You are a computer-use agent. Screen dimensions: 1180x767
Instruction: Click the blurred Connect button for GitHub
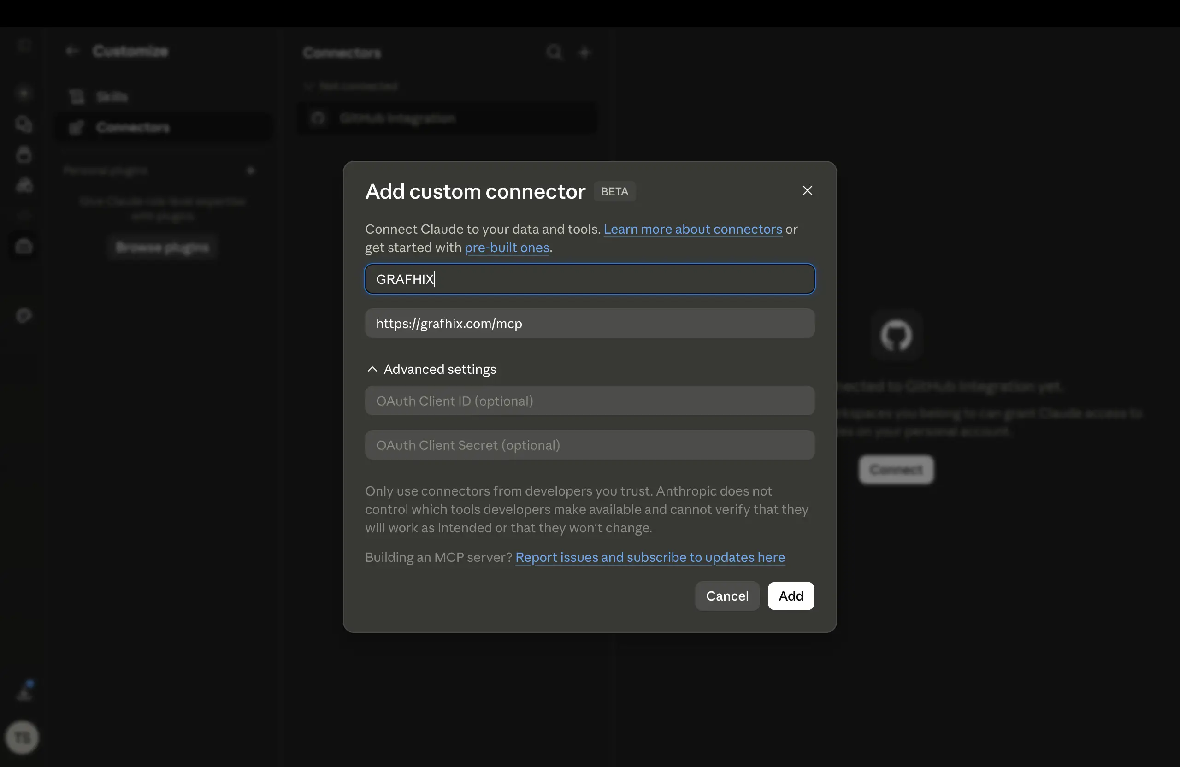(896, 469)
